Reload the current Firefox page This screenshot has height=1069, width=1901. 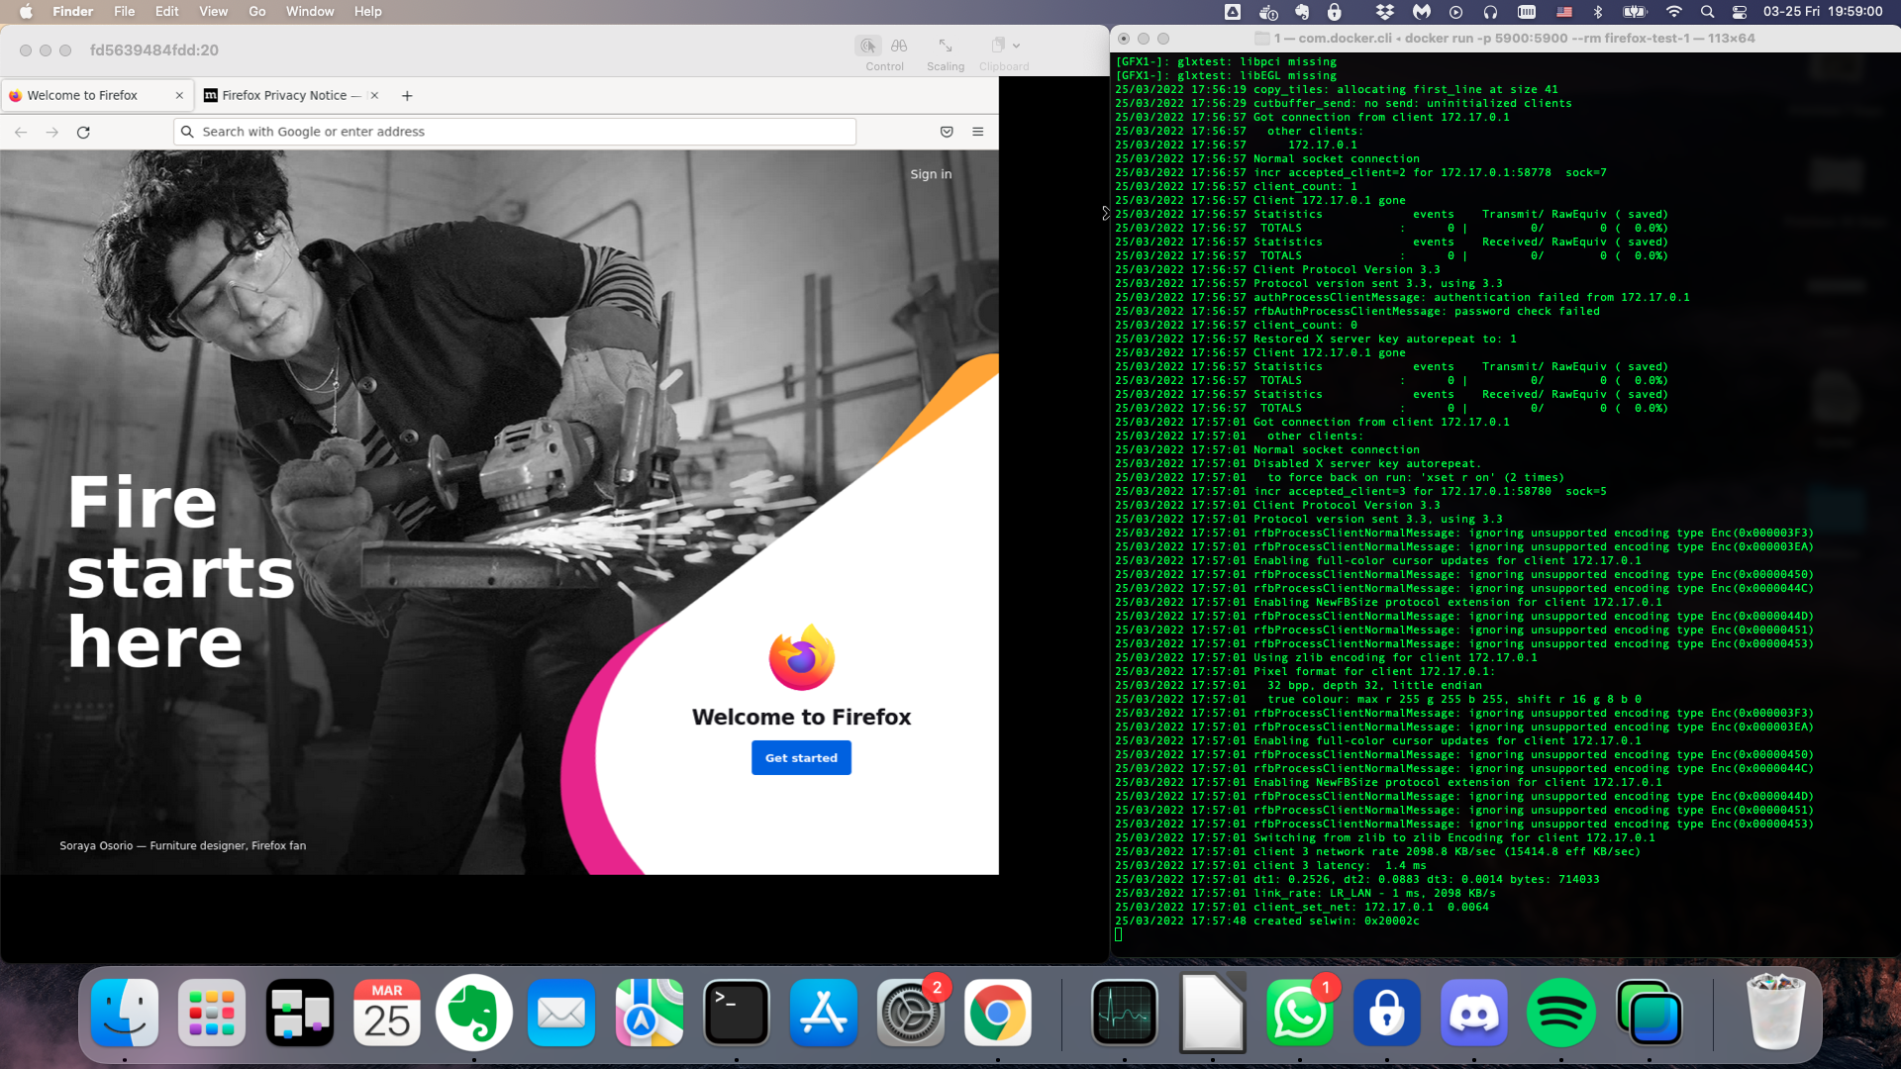coord(83,132)
